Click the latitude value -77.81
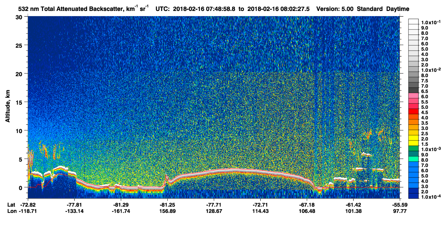The image size is (444, 228). pyautogui.click(x=74, y=205)
